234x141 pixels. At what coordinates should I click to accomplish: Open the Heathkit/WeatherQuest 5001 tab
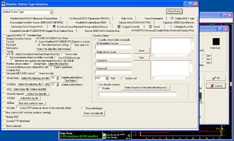pos(91,22)
